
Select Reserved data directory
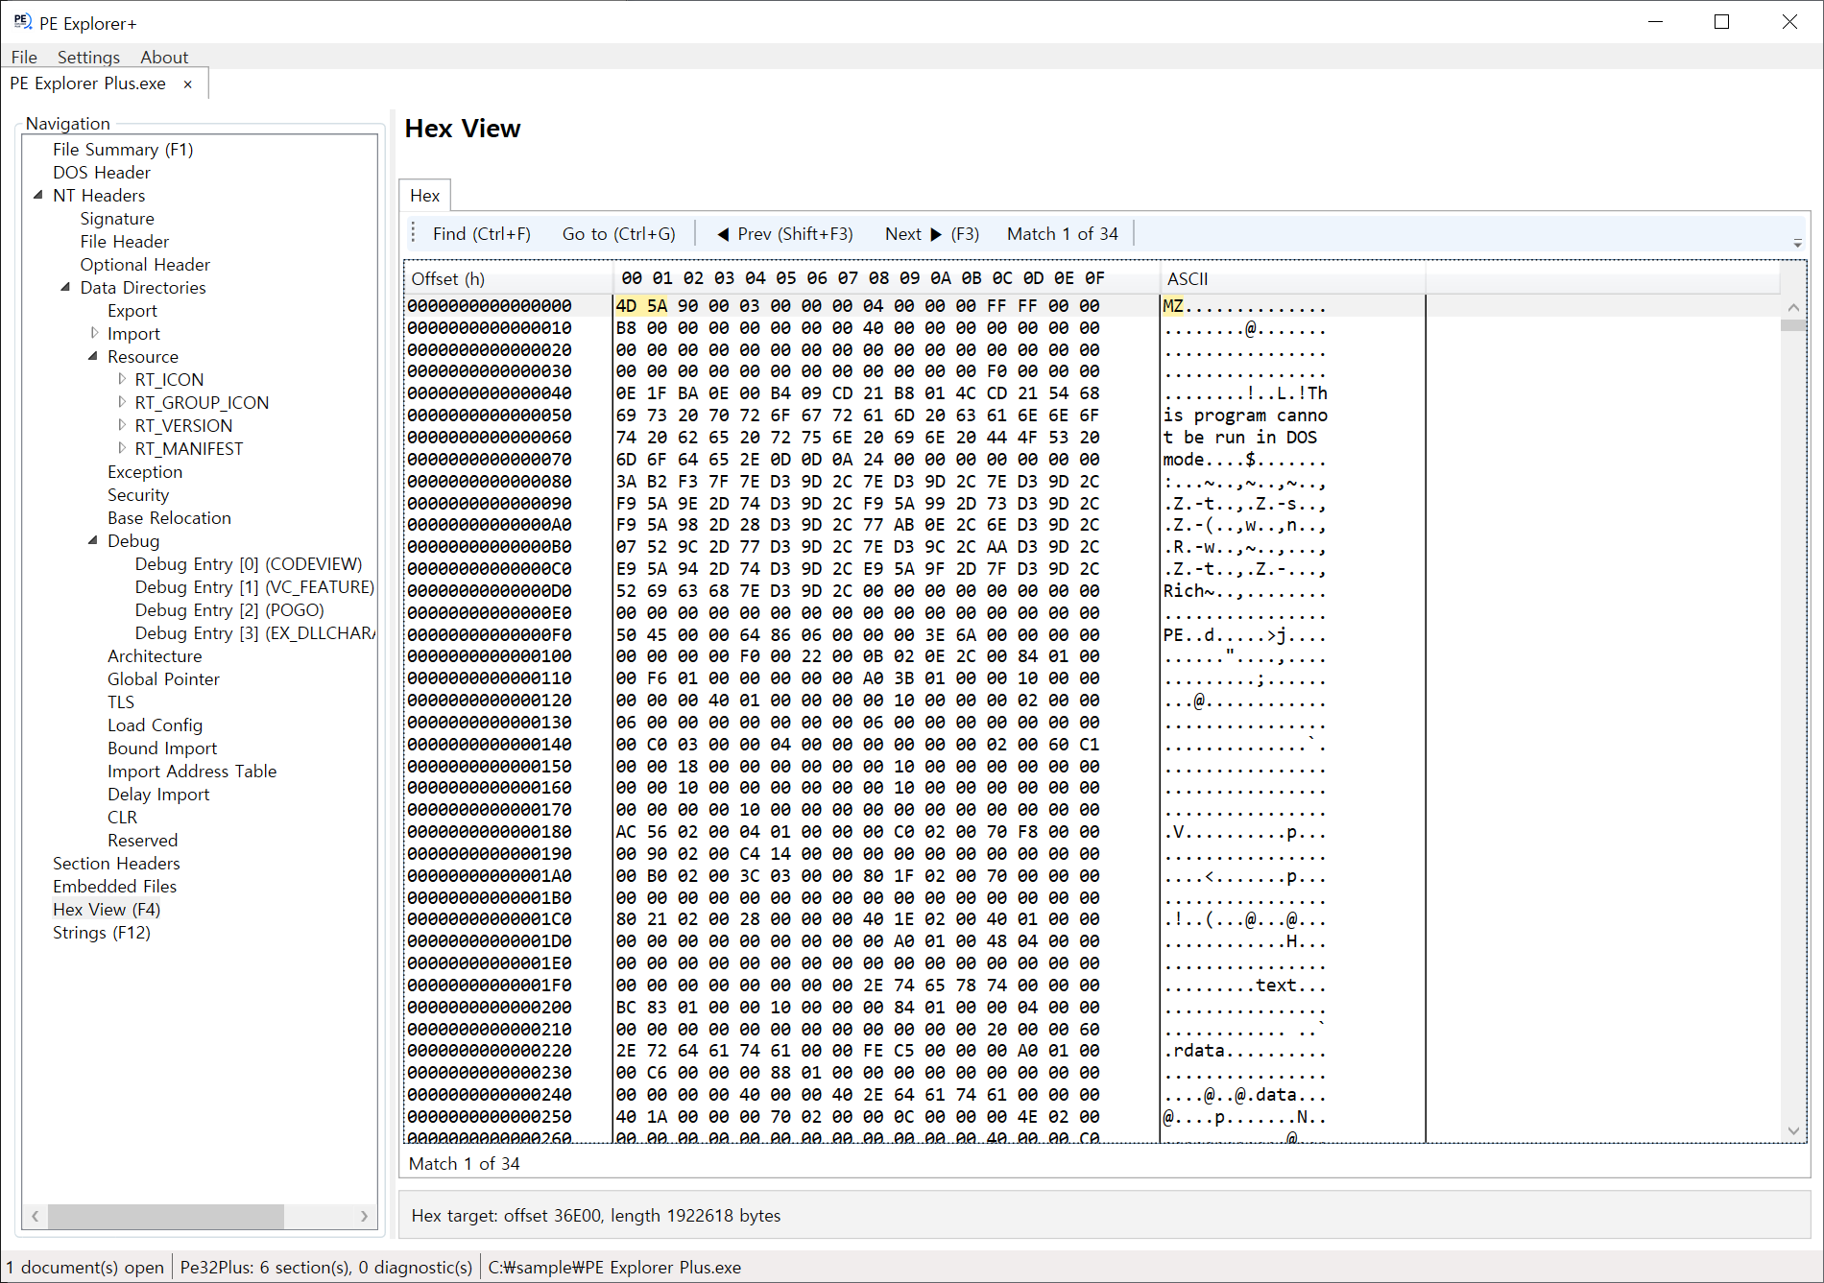click(x=142, y=841)
